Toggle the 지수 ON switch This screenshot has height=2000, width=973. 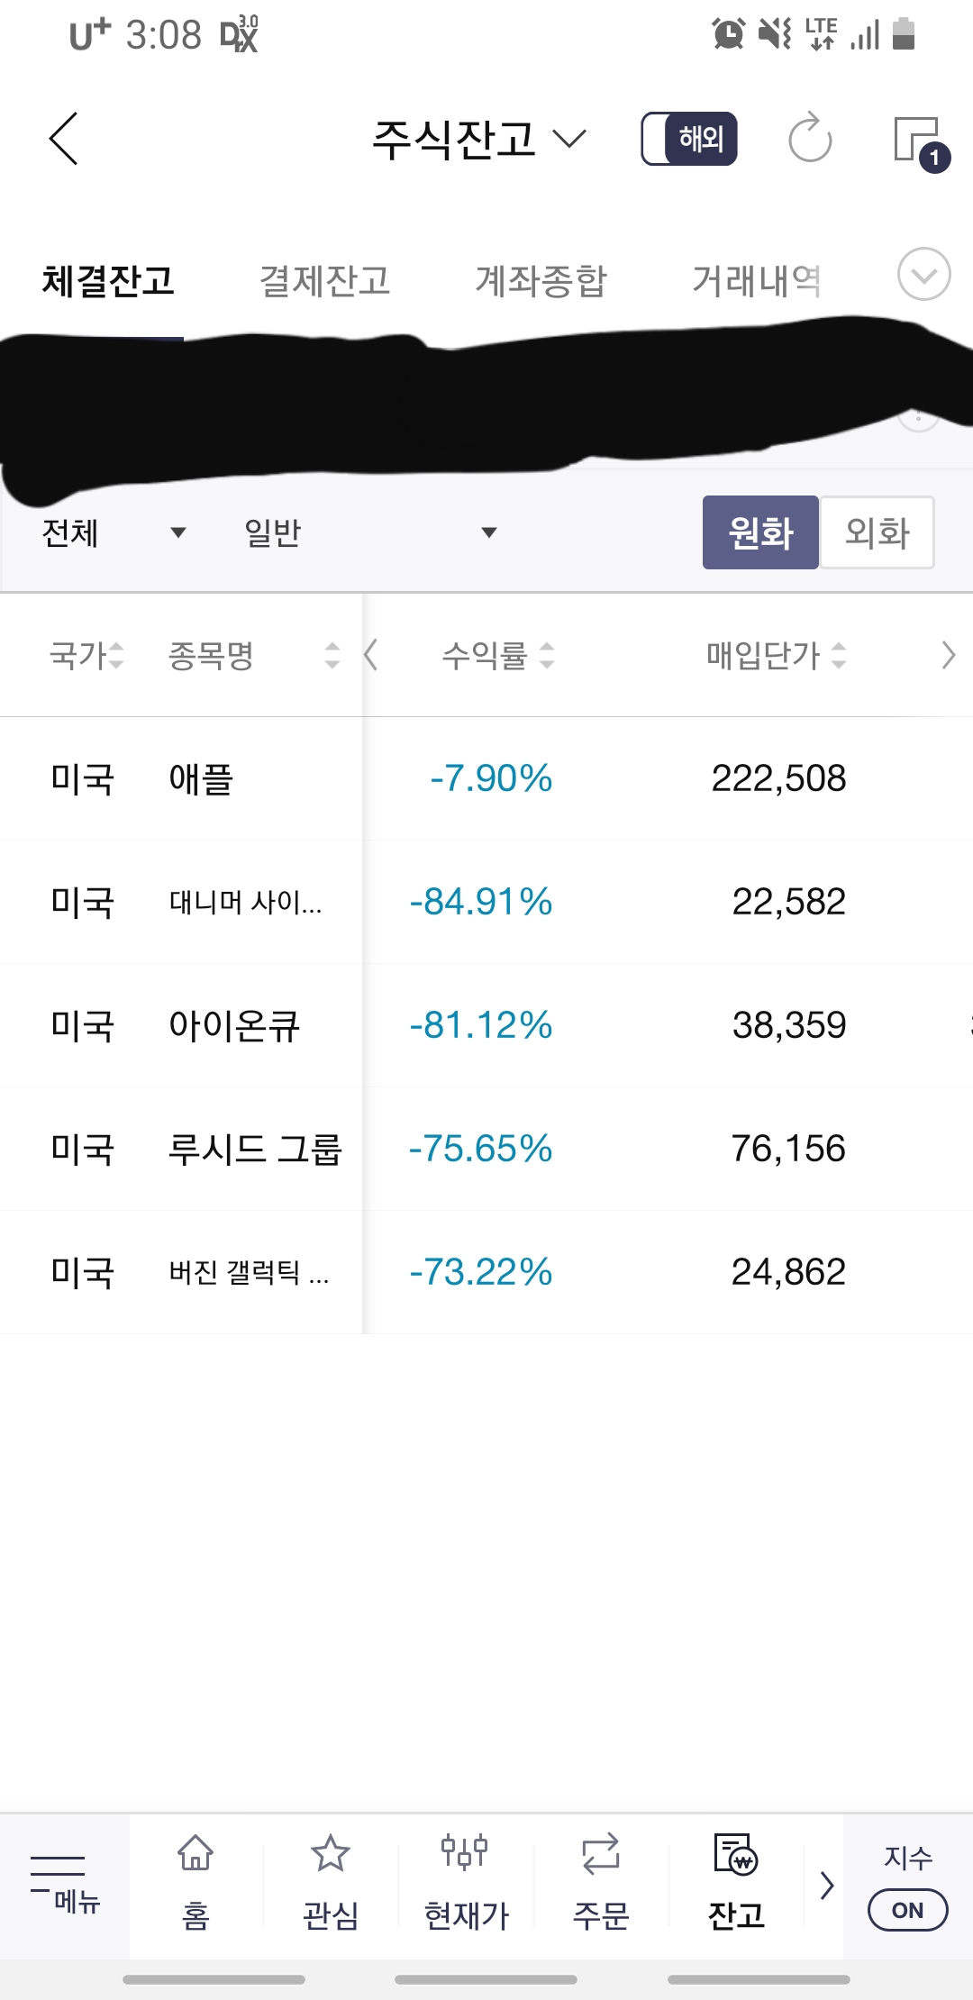(907, 1910)
